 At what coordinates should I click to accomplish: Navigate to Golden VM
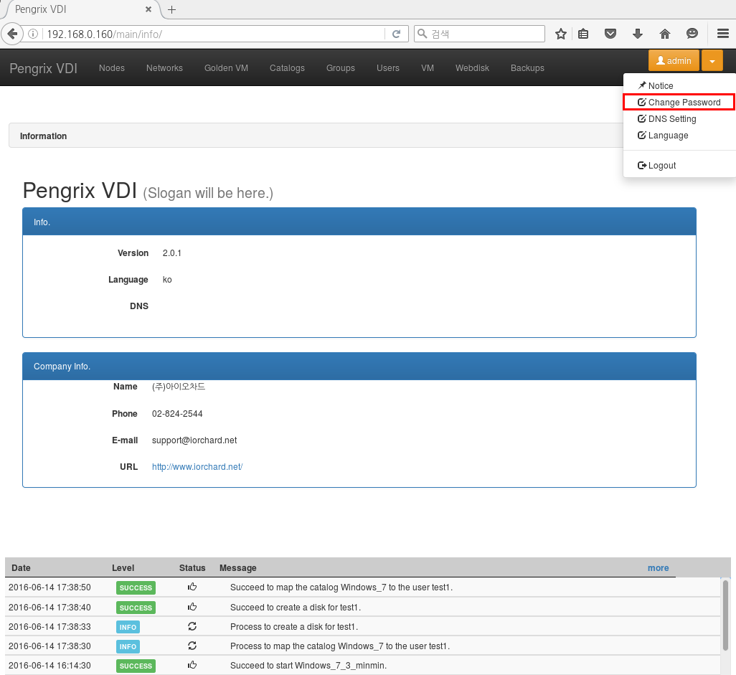pyautogui.click(x=226, y=68)
